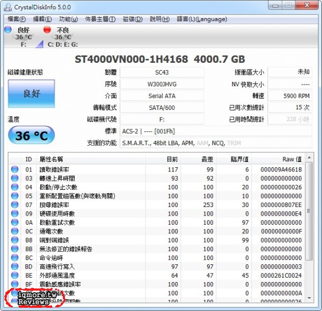Click status icon for attribute 0C 通電次數

pyautogui.click(x=15, y=231)
